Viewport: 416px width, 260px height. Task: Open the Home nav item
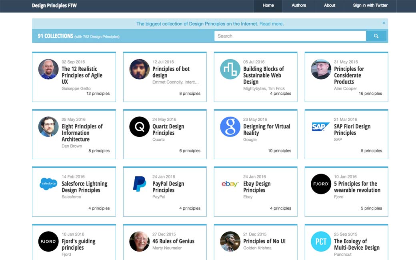268,6
